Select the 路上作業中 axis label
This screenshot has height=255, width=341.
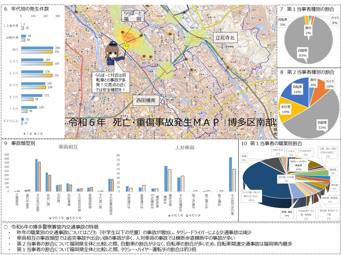(193, 201)
